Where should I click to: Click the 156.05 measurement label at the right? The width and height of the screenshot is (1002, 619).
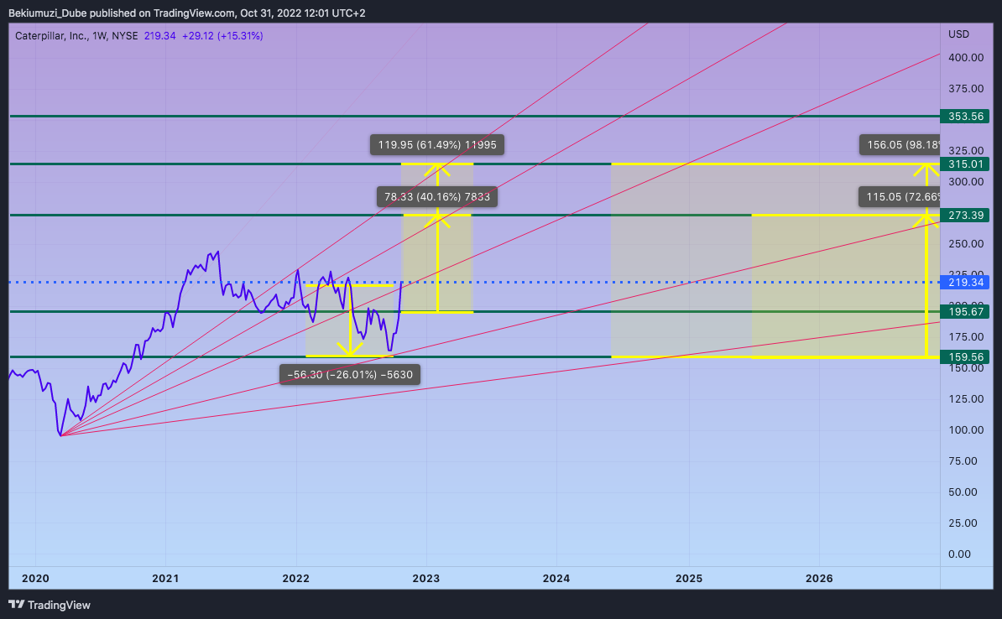[900, 145]
